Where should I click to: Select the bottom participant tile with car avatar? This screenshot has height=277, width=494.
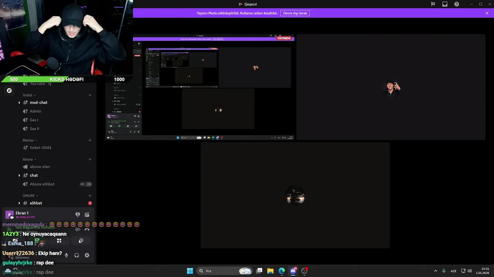coord(295,195)
